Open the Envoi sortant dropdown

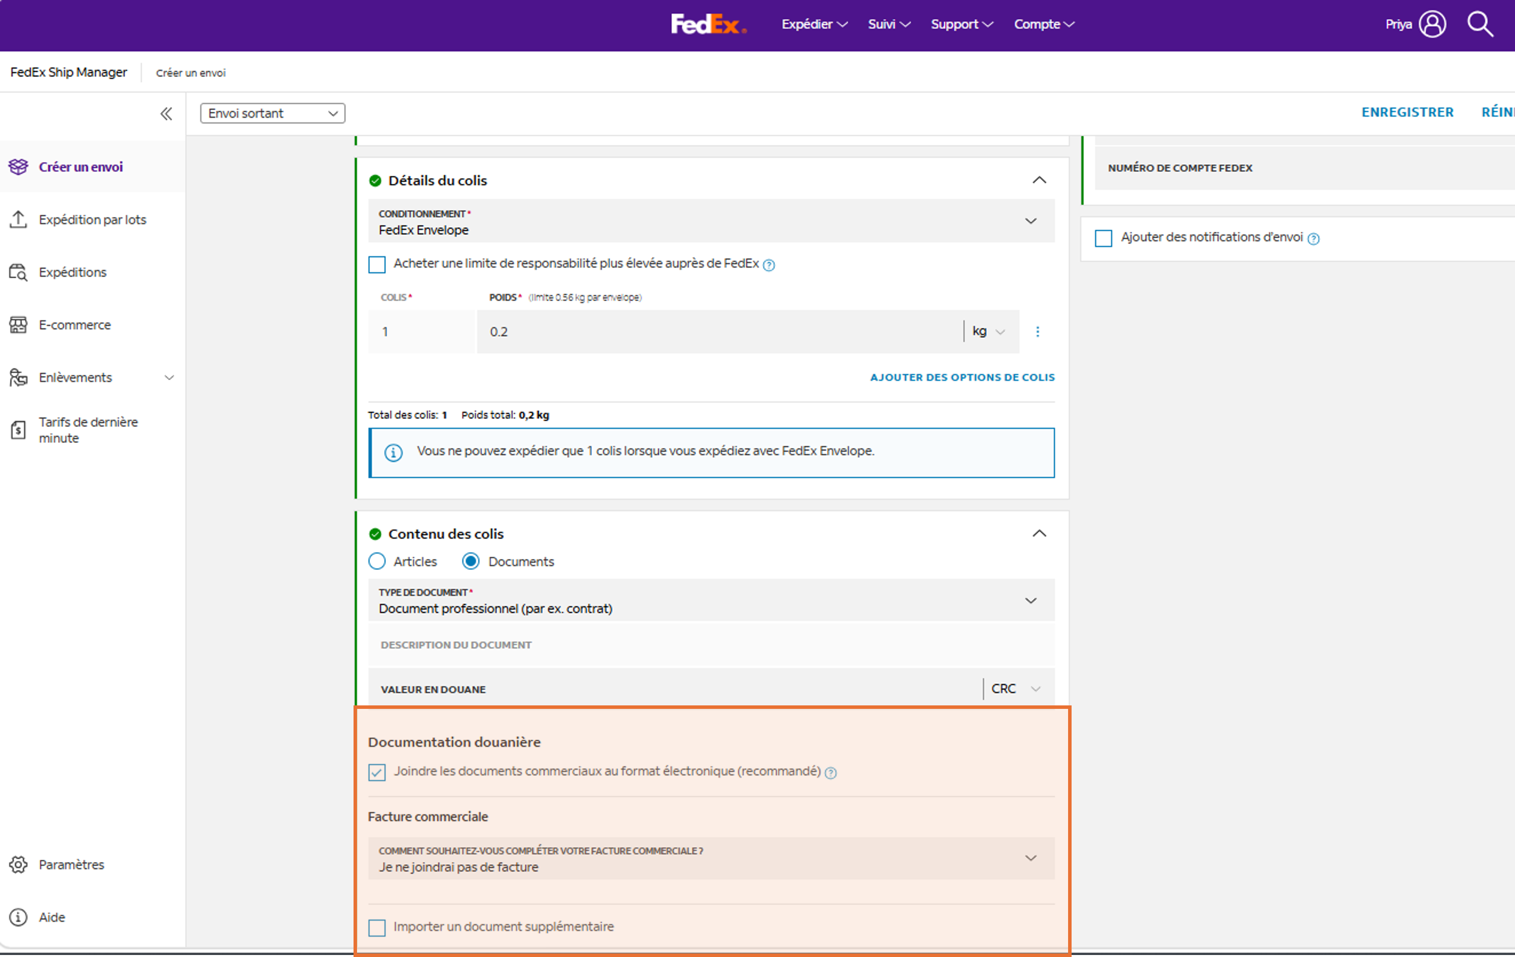click(273, 113)
